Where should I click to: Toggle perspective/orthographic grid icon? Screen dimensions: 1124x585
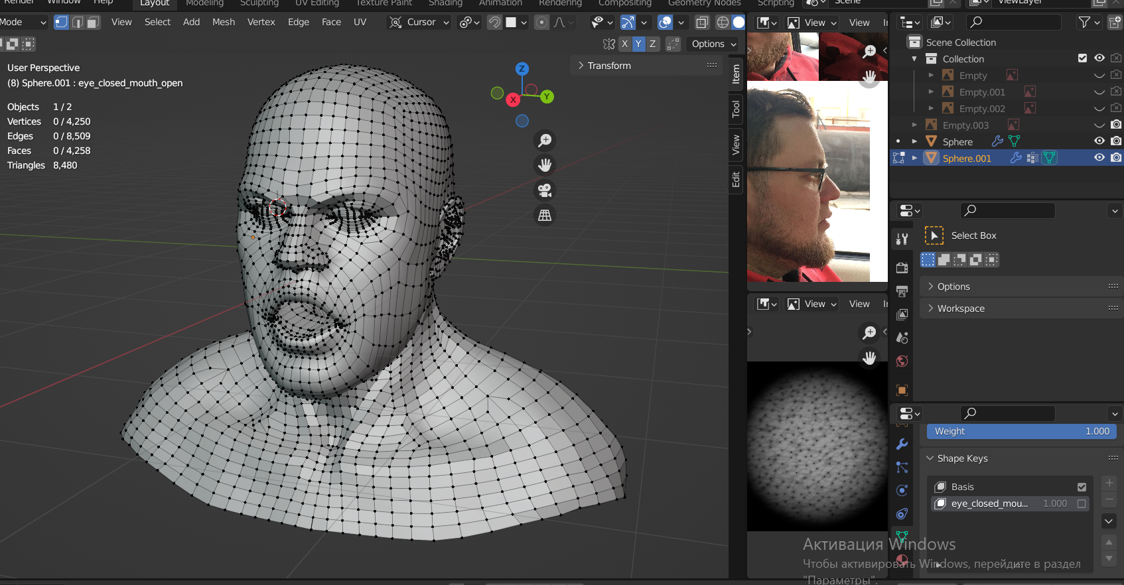tap(545, 216)
